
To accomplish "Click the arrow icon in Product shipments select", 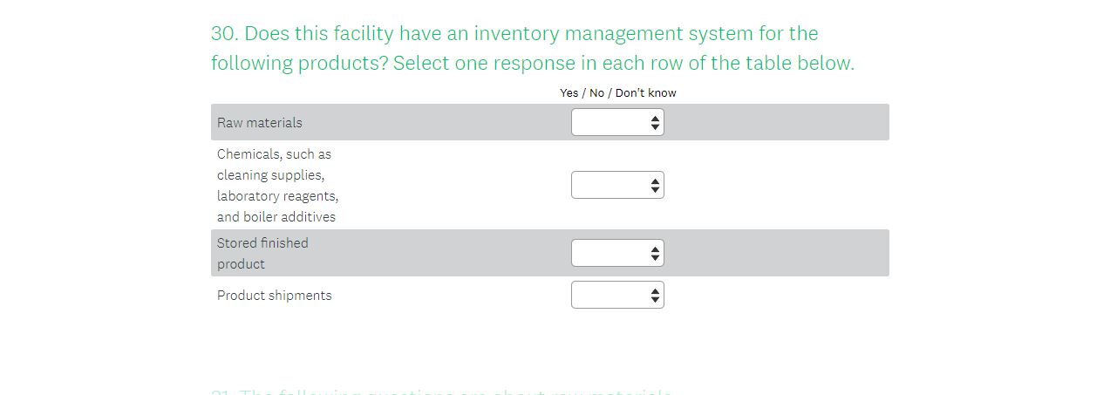I will click(655, 296).
